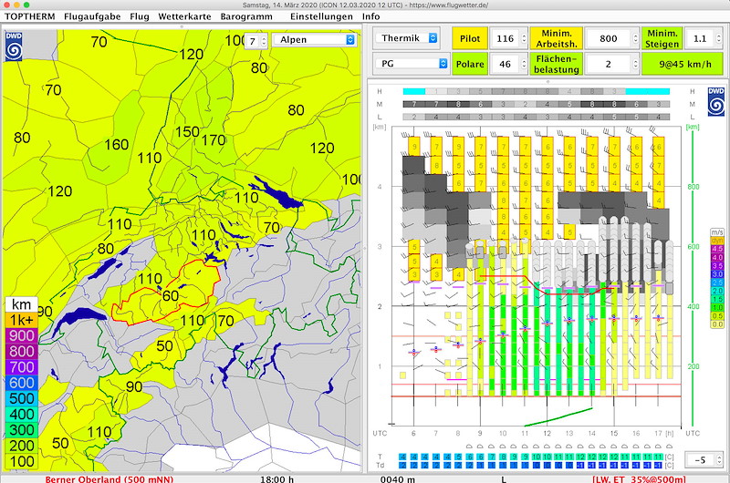The width and height of the screenshot is (730, 483).
Task: Click the Minim. Steigen button
Action: point(662,38)
